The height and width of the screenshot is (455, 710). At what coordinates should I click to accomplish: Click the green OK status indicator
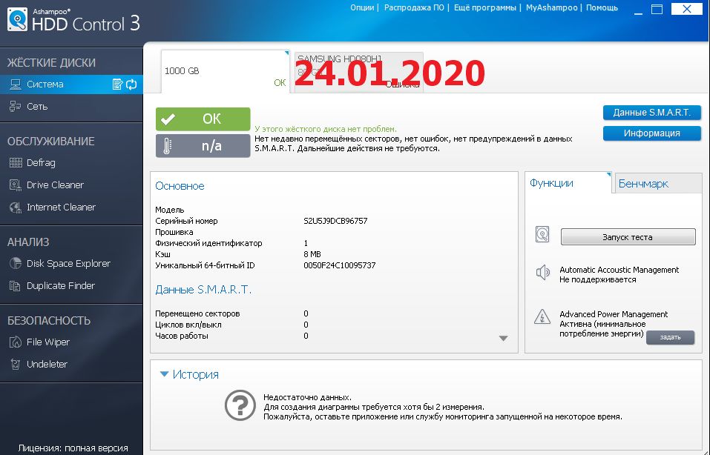coord(203,119)
